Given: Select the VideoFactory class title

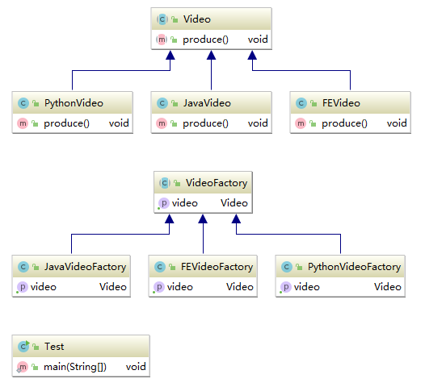Looking at the screenshot, I should coord(217,183).
